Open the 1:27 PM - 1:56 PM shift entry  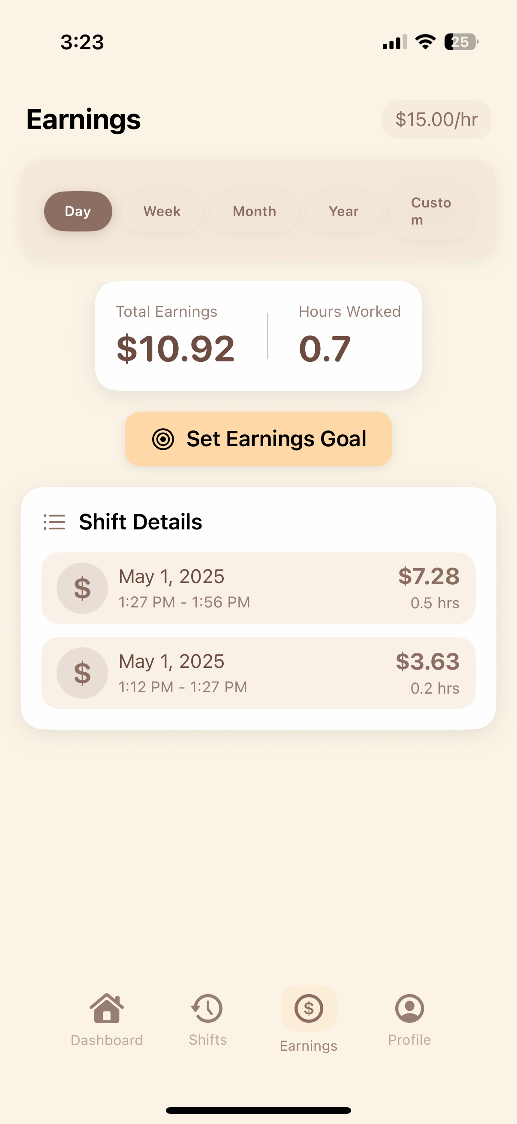(258, 588)
